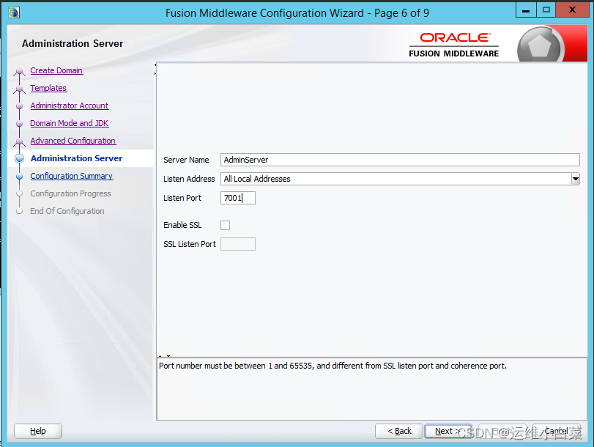Click the Server Name label

tap(186, 160)
